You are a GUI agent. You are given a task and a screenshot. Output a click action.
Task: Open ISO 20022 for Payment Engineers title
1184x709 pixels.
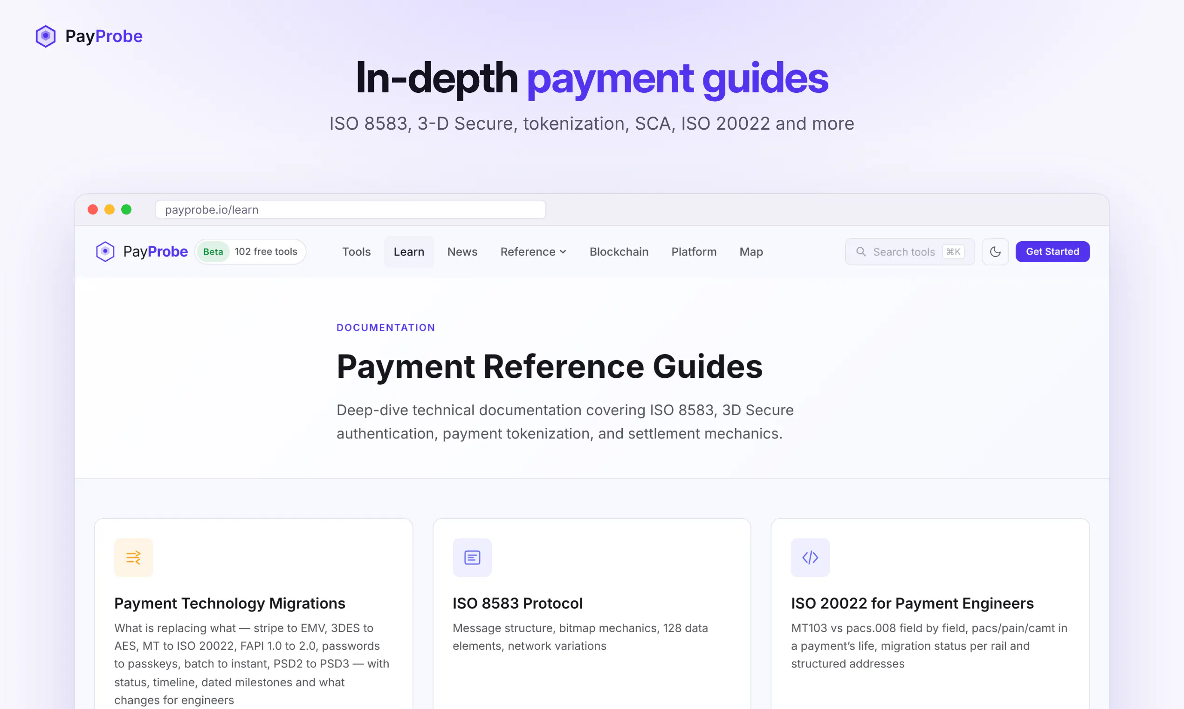click(x=912, y=603)
